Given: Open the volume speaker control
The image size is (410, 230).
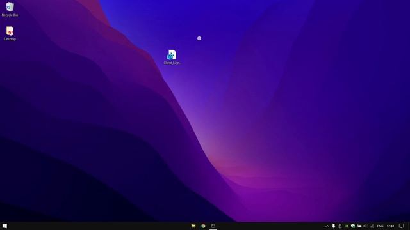Looking at the screenshot, I should point(366,226).
